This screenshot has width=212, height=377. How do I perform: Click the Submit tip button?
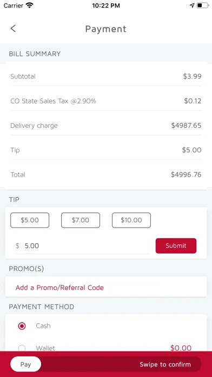click(x=176, y=246)
